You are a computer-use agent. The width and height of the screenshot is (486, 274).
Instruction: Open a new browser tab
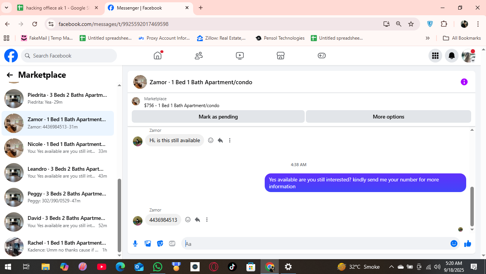coord(201,8)
